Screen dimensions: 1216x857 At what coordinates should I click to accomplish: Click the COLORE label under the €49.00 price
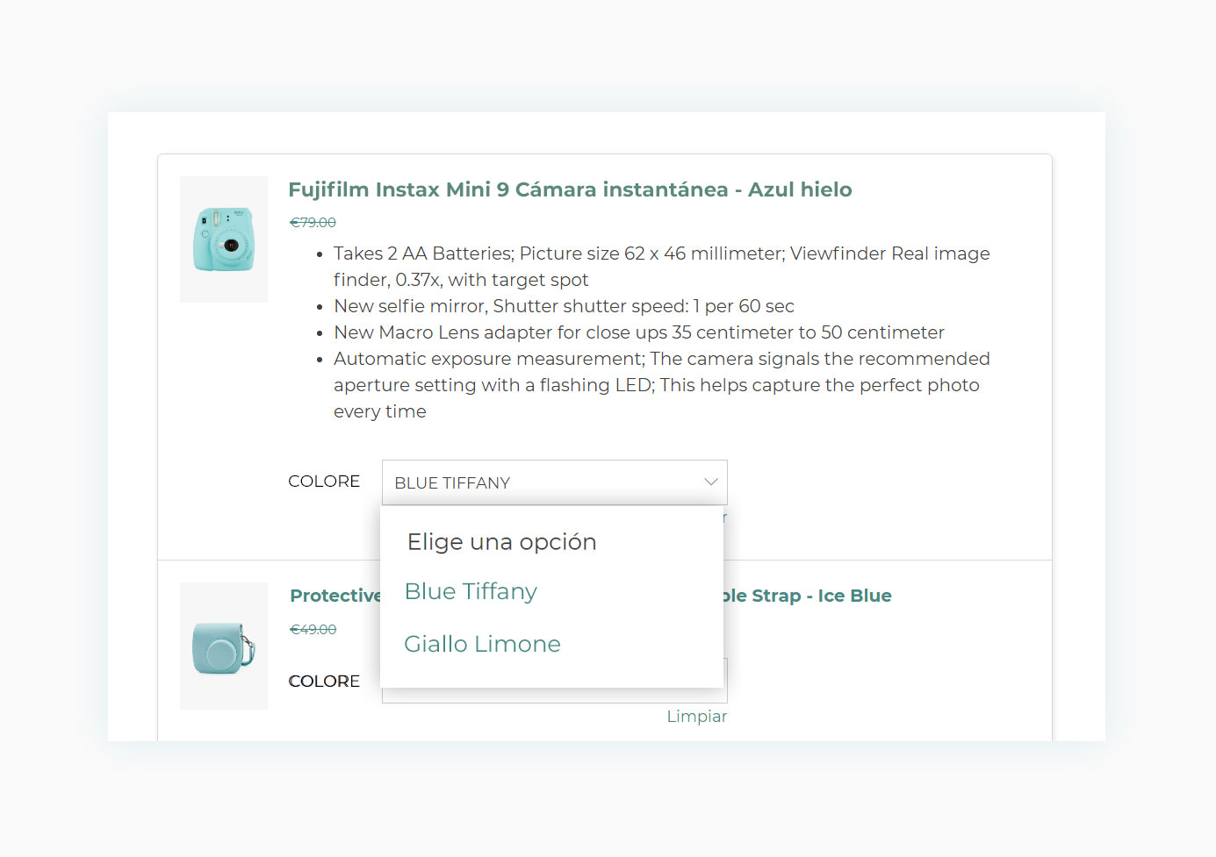(x=324, y=682)
